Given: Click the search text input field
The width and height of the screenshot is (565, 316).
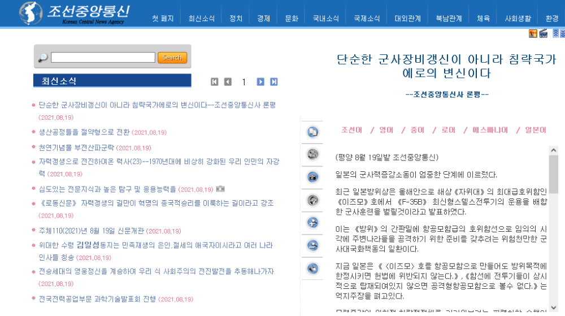Looking at the screenshot, I should pyautogui.click(x=103, y=58).
